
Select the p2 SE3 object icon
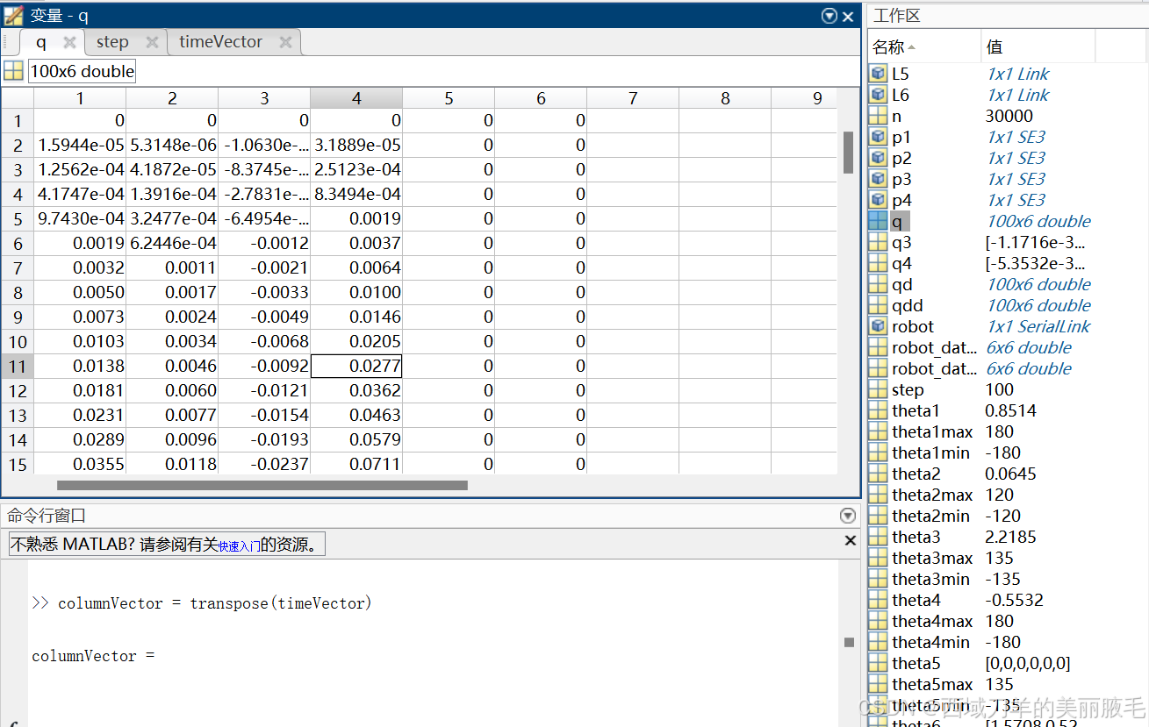click(x=878, y=158)
